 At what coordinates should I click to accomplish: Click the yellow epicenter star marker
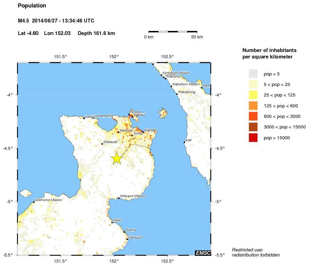click(117, 158)
